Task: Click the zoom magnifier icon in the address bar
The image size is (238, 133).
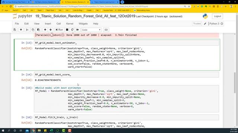Action: tap(185, 7)
